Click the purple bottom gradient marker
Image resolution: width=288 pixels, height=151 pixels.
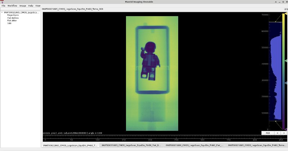click(x=286, y=129)
